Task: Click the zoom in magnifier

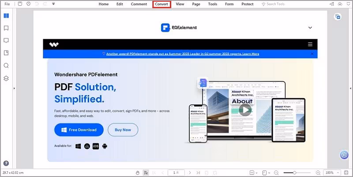Action: click(x=318, y=173)
